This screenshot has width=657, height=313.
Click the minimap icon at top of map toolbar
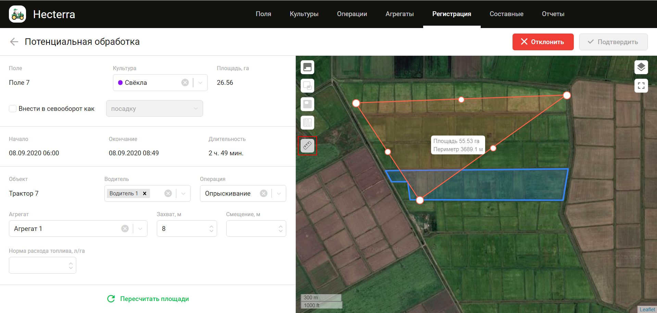(307, 67)
